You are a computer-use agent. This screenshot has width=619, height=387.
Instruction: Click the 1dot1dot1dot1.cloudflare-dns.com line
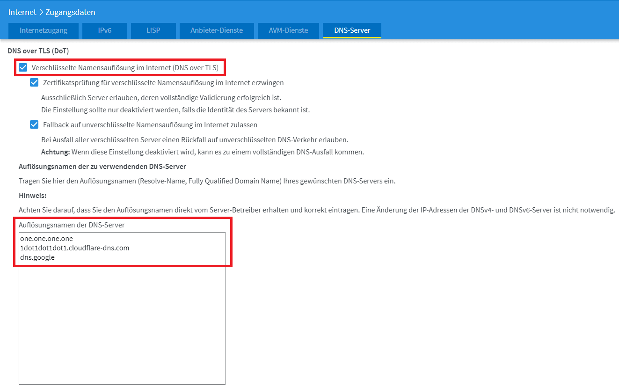(x=74, y=248)
